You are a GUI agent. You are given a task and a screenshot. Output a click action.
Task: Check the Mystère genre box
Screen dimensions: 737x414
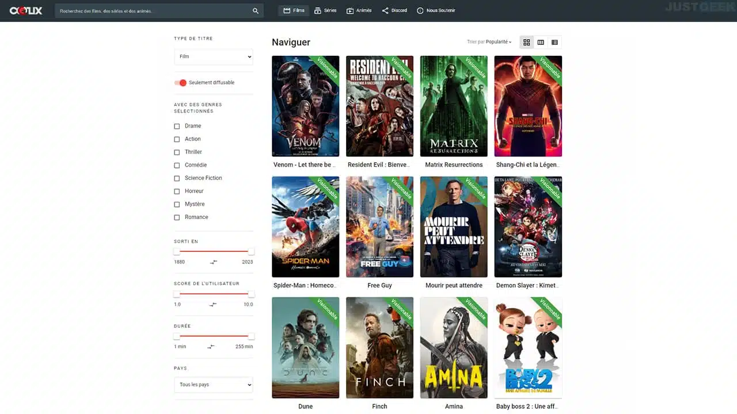(177, 204)
